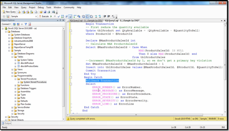The image size is (229, 131).
Task: Select System Stored Procedures folder
Action: [x=35, y=82]
